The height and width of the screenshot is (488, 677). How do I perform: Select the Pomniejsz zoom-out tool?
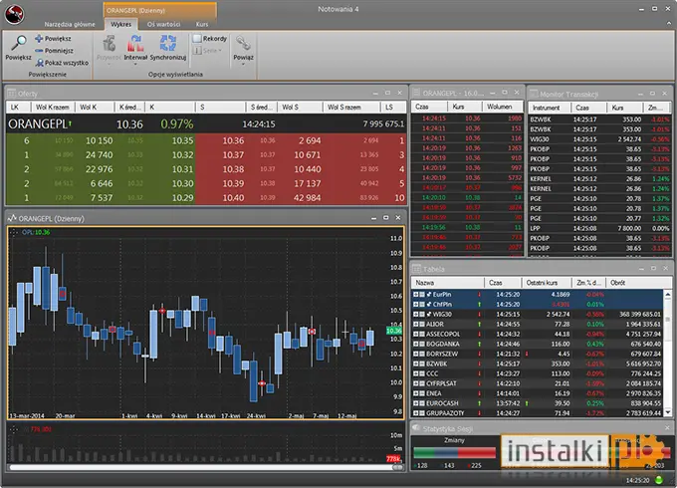[x=54, y=51]
